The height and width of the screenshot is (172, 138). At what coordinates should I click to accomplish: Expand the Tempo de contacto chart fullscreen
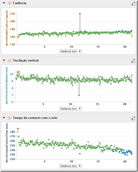pos(133,118)
